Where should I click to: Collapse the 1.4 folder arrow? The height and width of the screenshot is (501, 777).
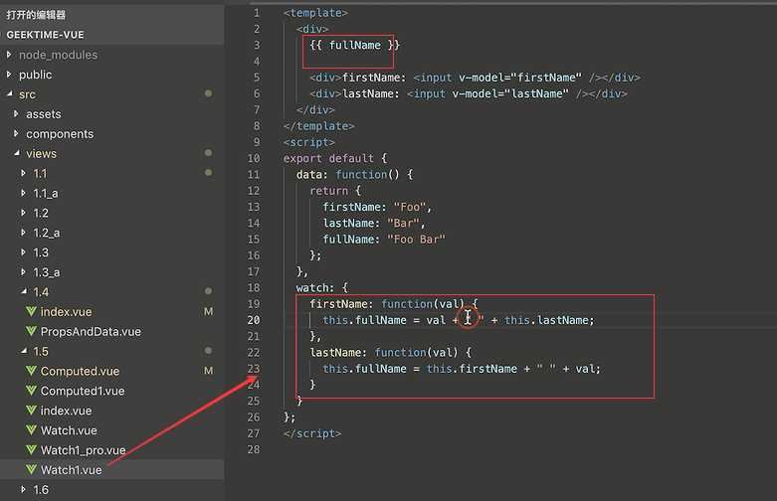24,291
